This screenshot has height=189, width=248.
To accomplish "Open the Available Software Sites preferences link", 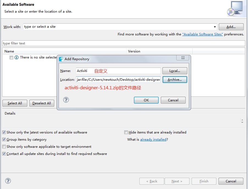I will (203, 34).
